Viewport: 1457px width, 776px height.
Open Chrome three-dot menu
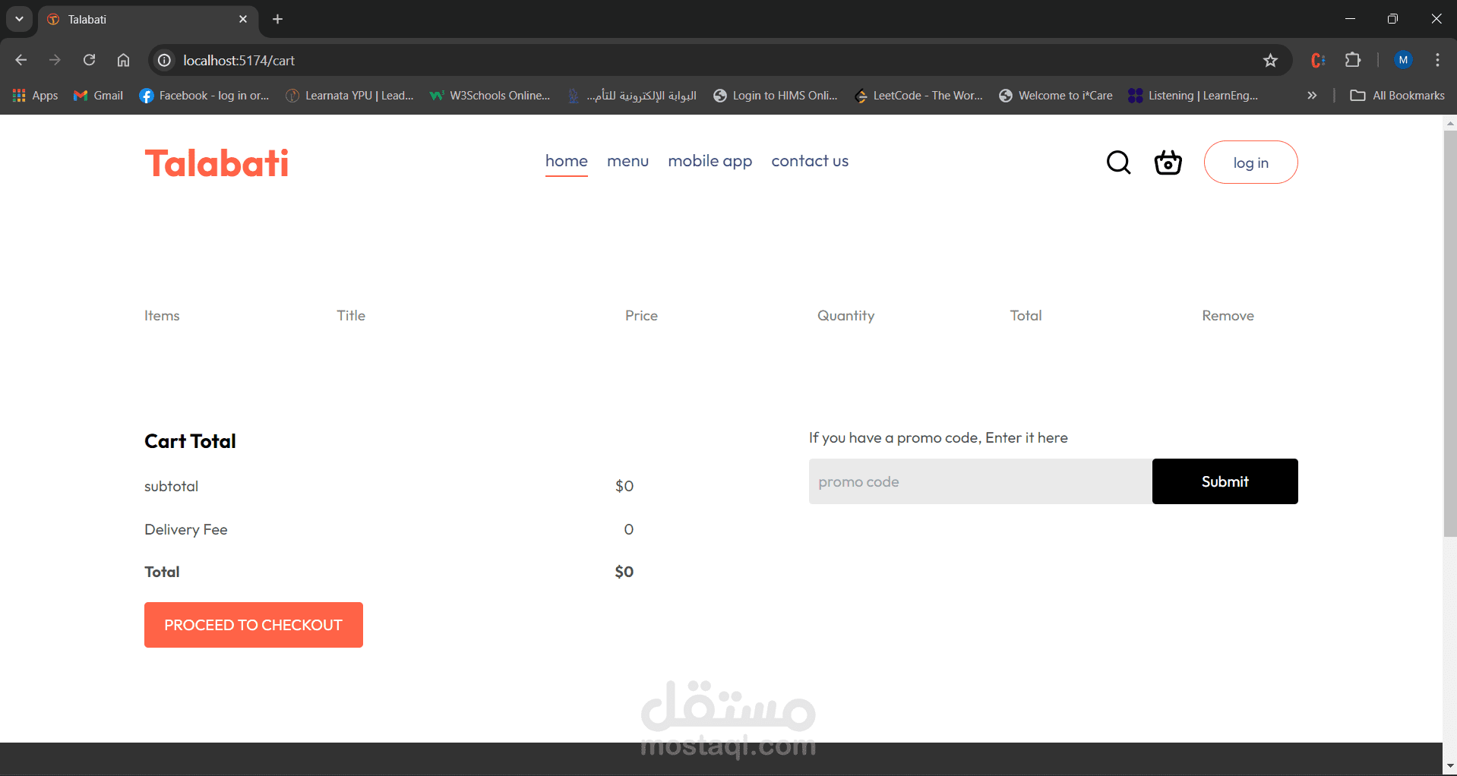pyautogui.click(x=1437, y=60)
